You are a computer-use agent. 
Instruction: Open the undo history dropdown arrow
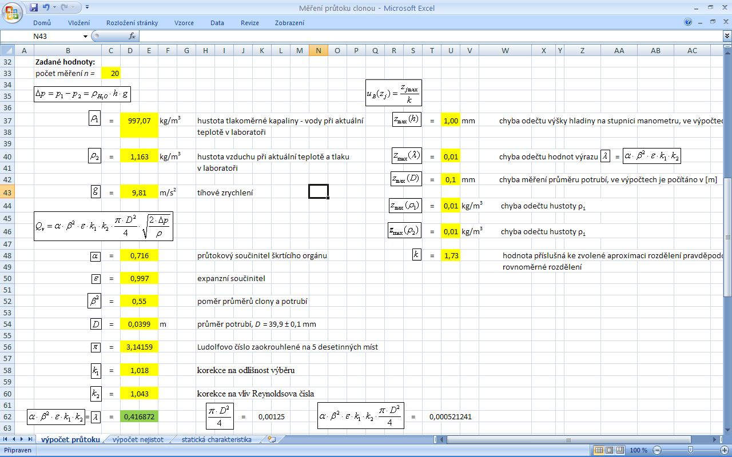(x=54, y=7)
